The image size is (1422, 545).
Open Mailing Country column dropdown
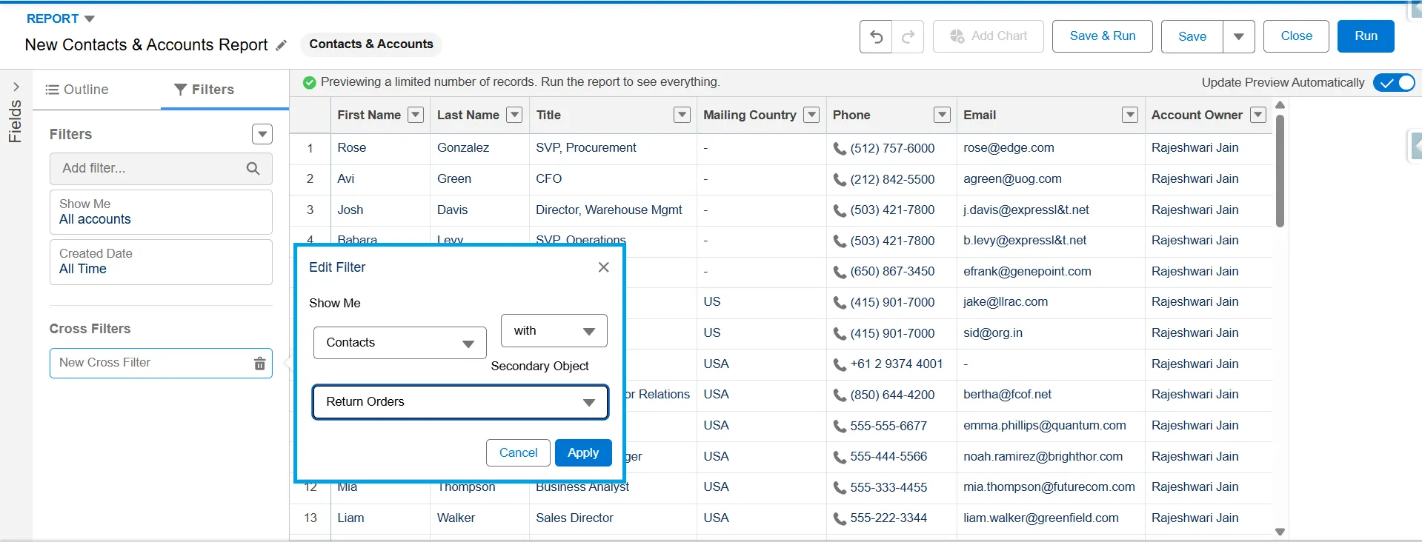pos(812,115)
